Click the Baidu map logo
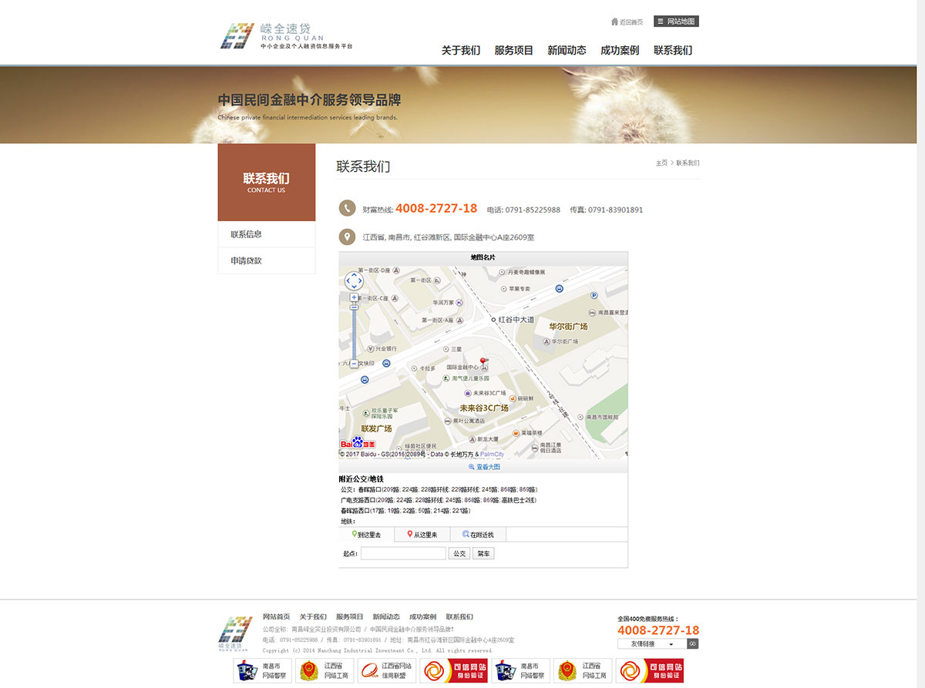Viewport: 925px width, 688px height. (357, 445)
